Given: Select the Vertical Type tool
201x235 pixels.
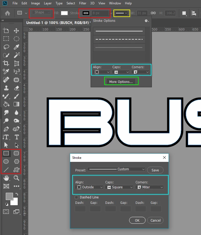Looking at the screenshot, I should click(x=6, y=137).
